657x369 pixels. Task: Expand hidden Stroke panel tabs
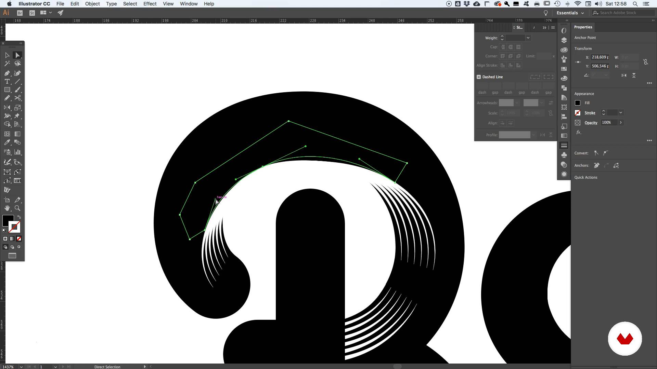coord(544,27)
